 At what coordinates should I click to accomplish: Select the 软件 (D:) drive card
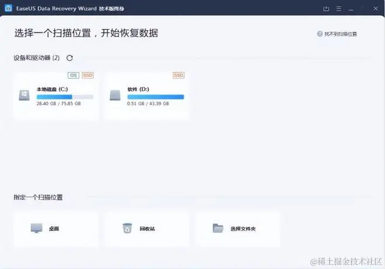coord(147,96)
